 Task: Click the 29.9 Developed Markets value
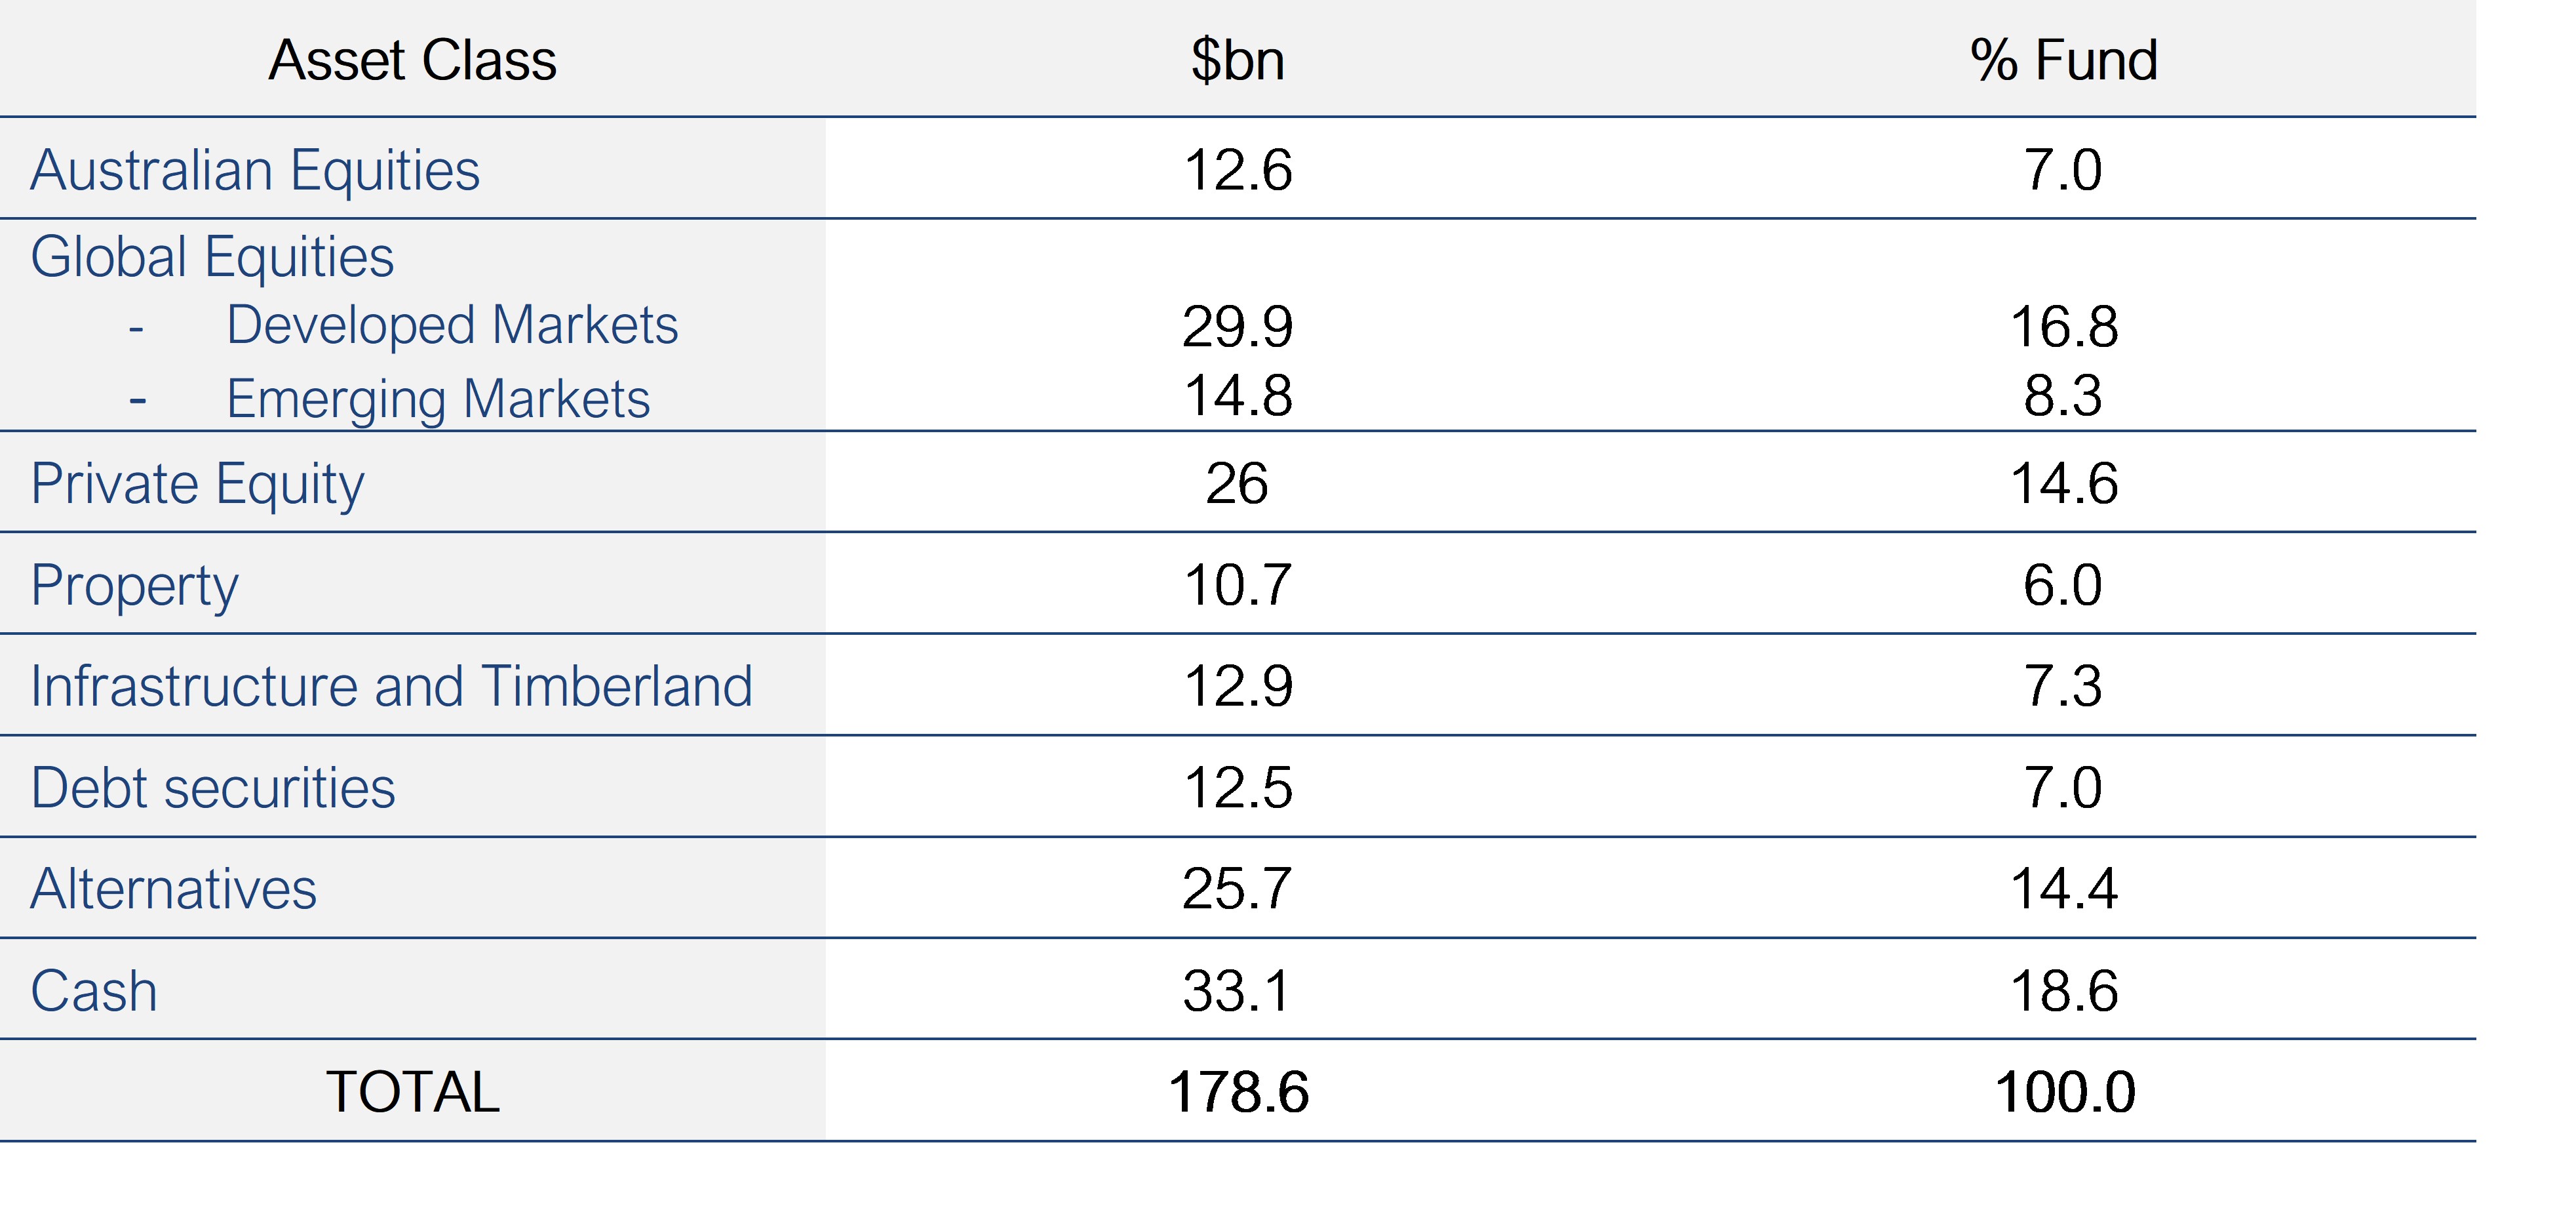[x=1237, y=326]
